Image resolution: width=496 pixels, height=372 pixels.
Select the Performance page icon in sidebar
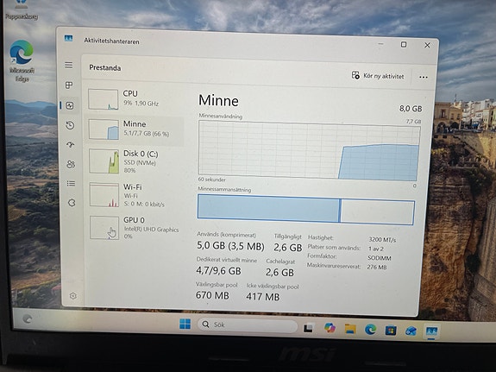click(70, 105)
